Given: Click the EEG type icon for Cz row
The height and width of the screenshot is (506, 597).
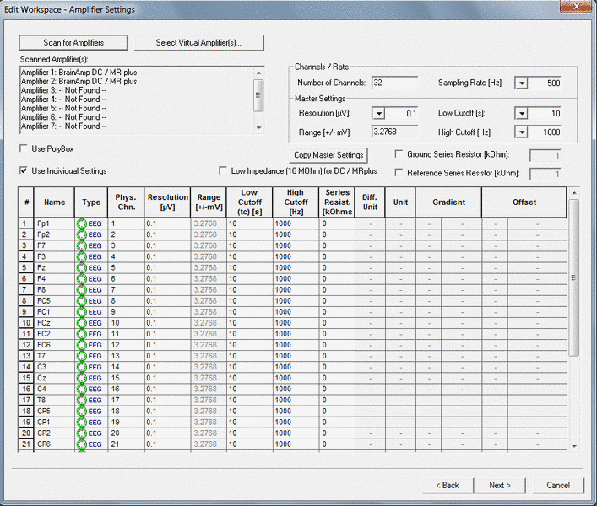Looking at the screenshot, I should [82, 378].
